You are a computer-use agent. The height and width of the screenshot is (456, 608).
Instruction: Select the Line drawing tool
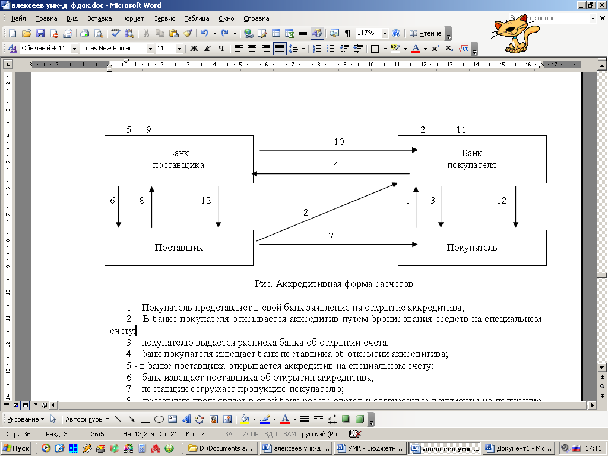pyautogui.click(x=118, y=419)
